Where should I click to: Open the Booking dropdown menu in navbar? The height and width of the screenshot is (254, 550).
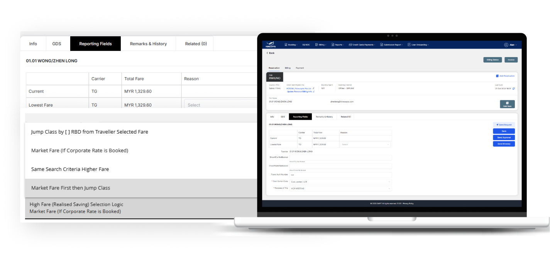(291, 45)
